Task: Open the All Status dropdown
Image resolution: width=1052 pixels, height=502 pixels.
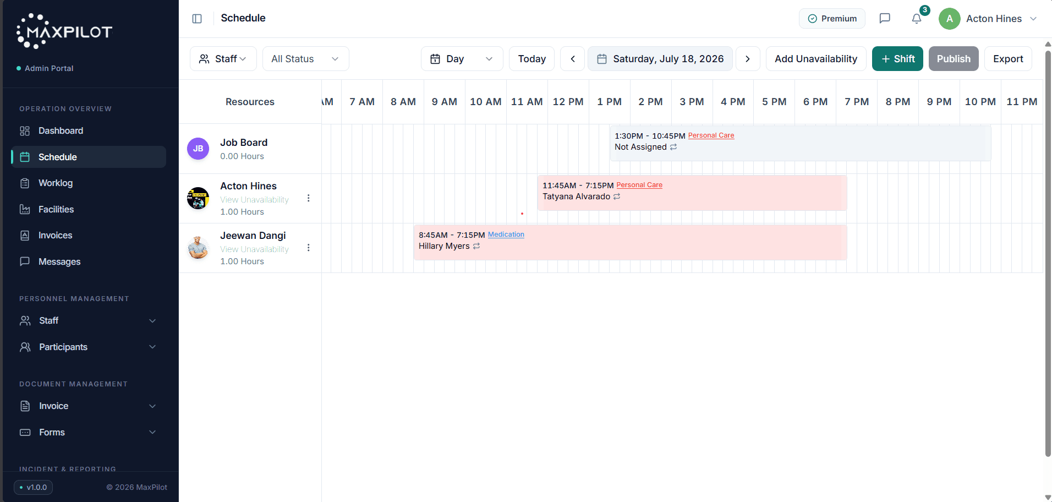Action: (306, 59)
